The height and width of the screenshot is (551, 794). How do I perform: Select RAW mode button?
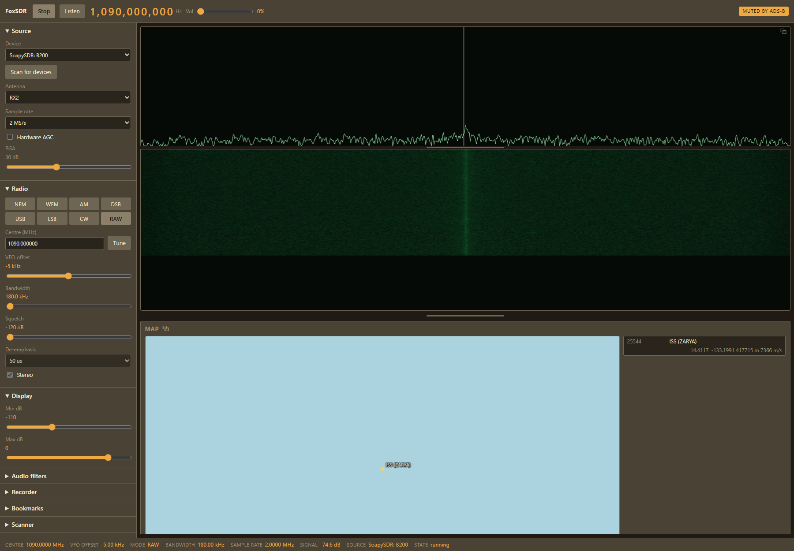[116, 219]
